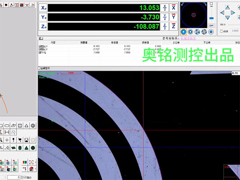Turn the light with the OFF button
Image resolution: width=240 pixels, height=180 pixels.
(x=212, y=25)
